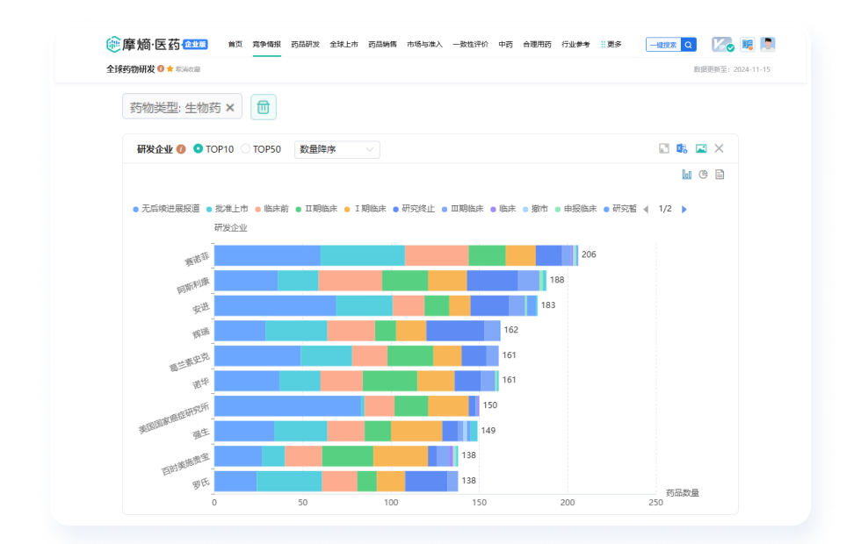
Task: Show info for 全球药物研发 title
Action: point(161,68)
